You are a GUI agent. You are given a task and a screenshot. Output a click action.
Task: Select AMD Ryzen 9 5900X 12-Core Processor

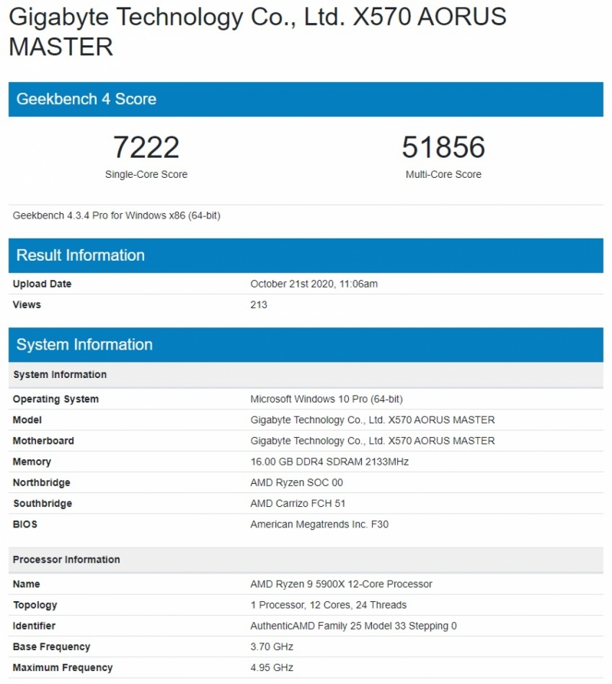pos(341,584)
